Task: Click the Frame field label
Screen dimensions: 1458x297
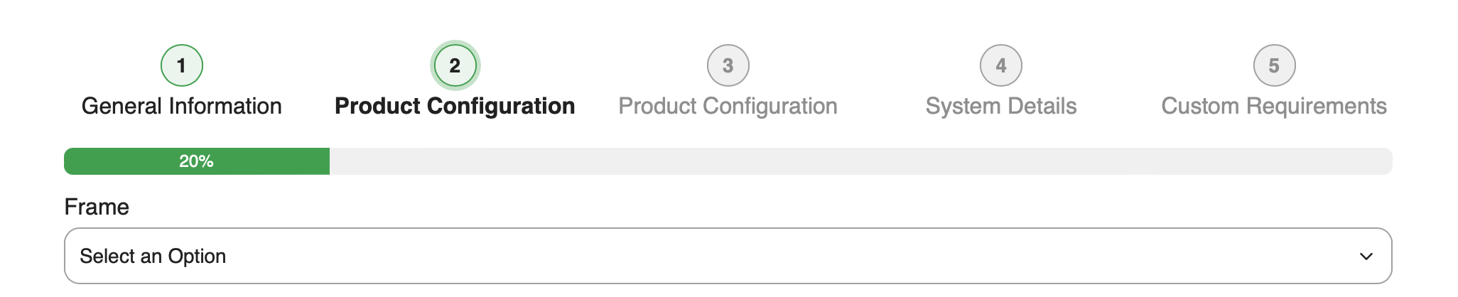Action: (97, 207)
